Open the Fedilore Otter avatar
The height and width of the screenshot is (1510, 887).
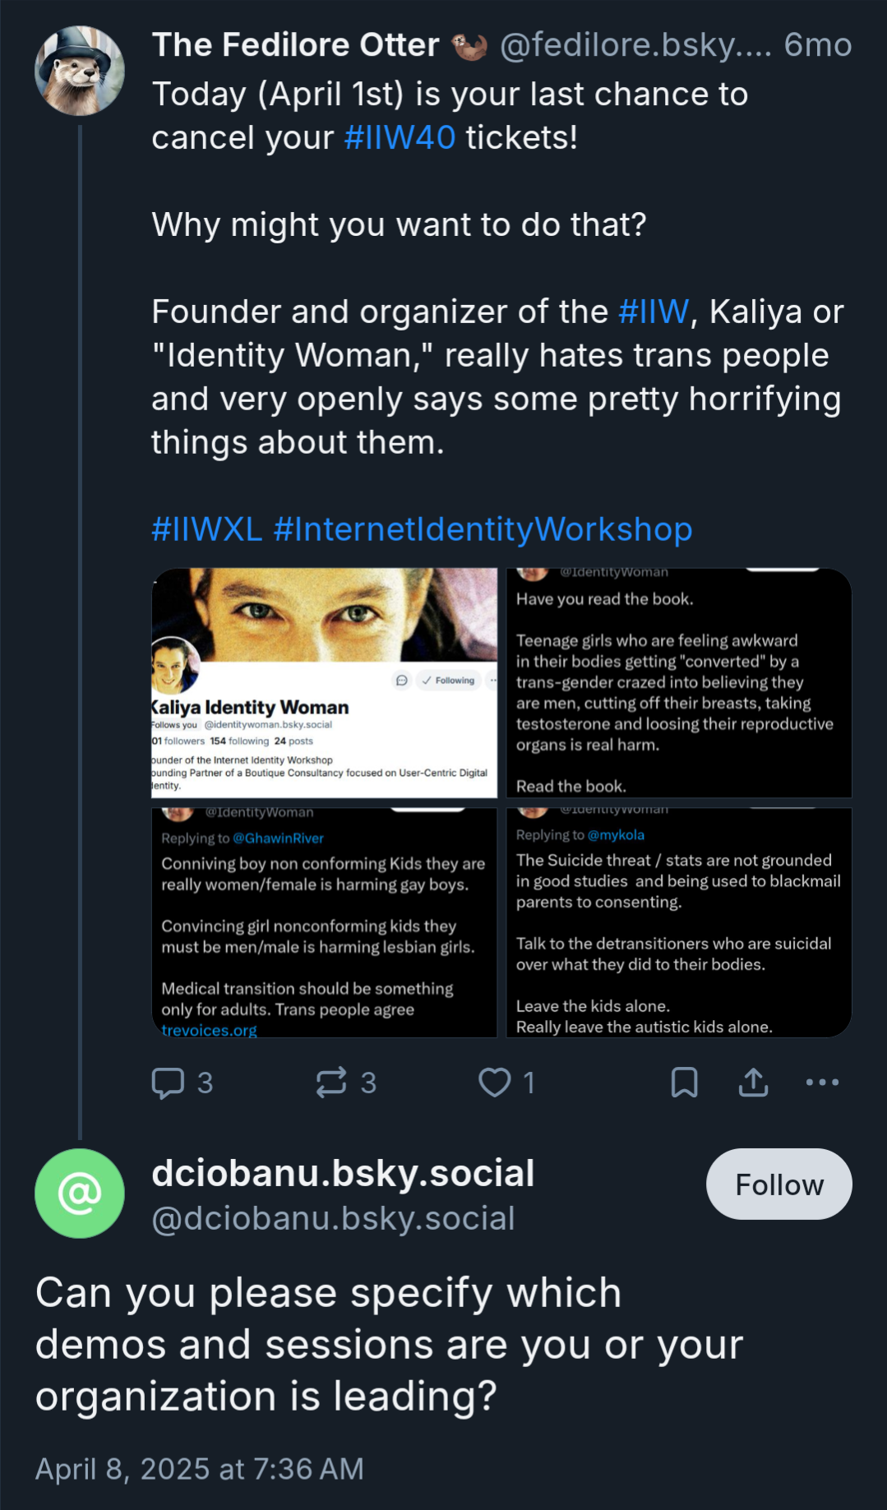pyautogui.click(x=80, y=71)
